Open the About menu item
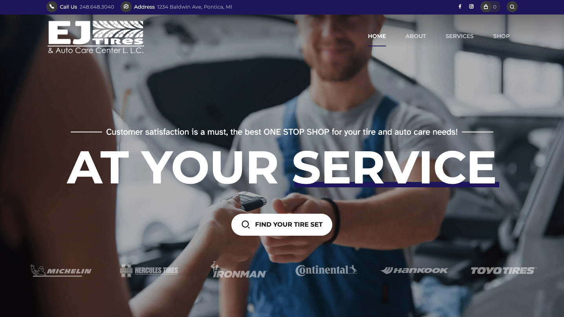This screenshot has height=317, width=564. pos(416,36)
